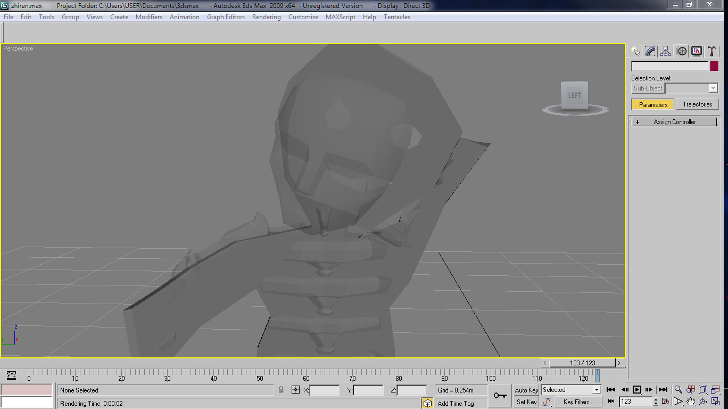Click the object name field

[669, 66]
